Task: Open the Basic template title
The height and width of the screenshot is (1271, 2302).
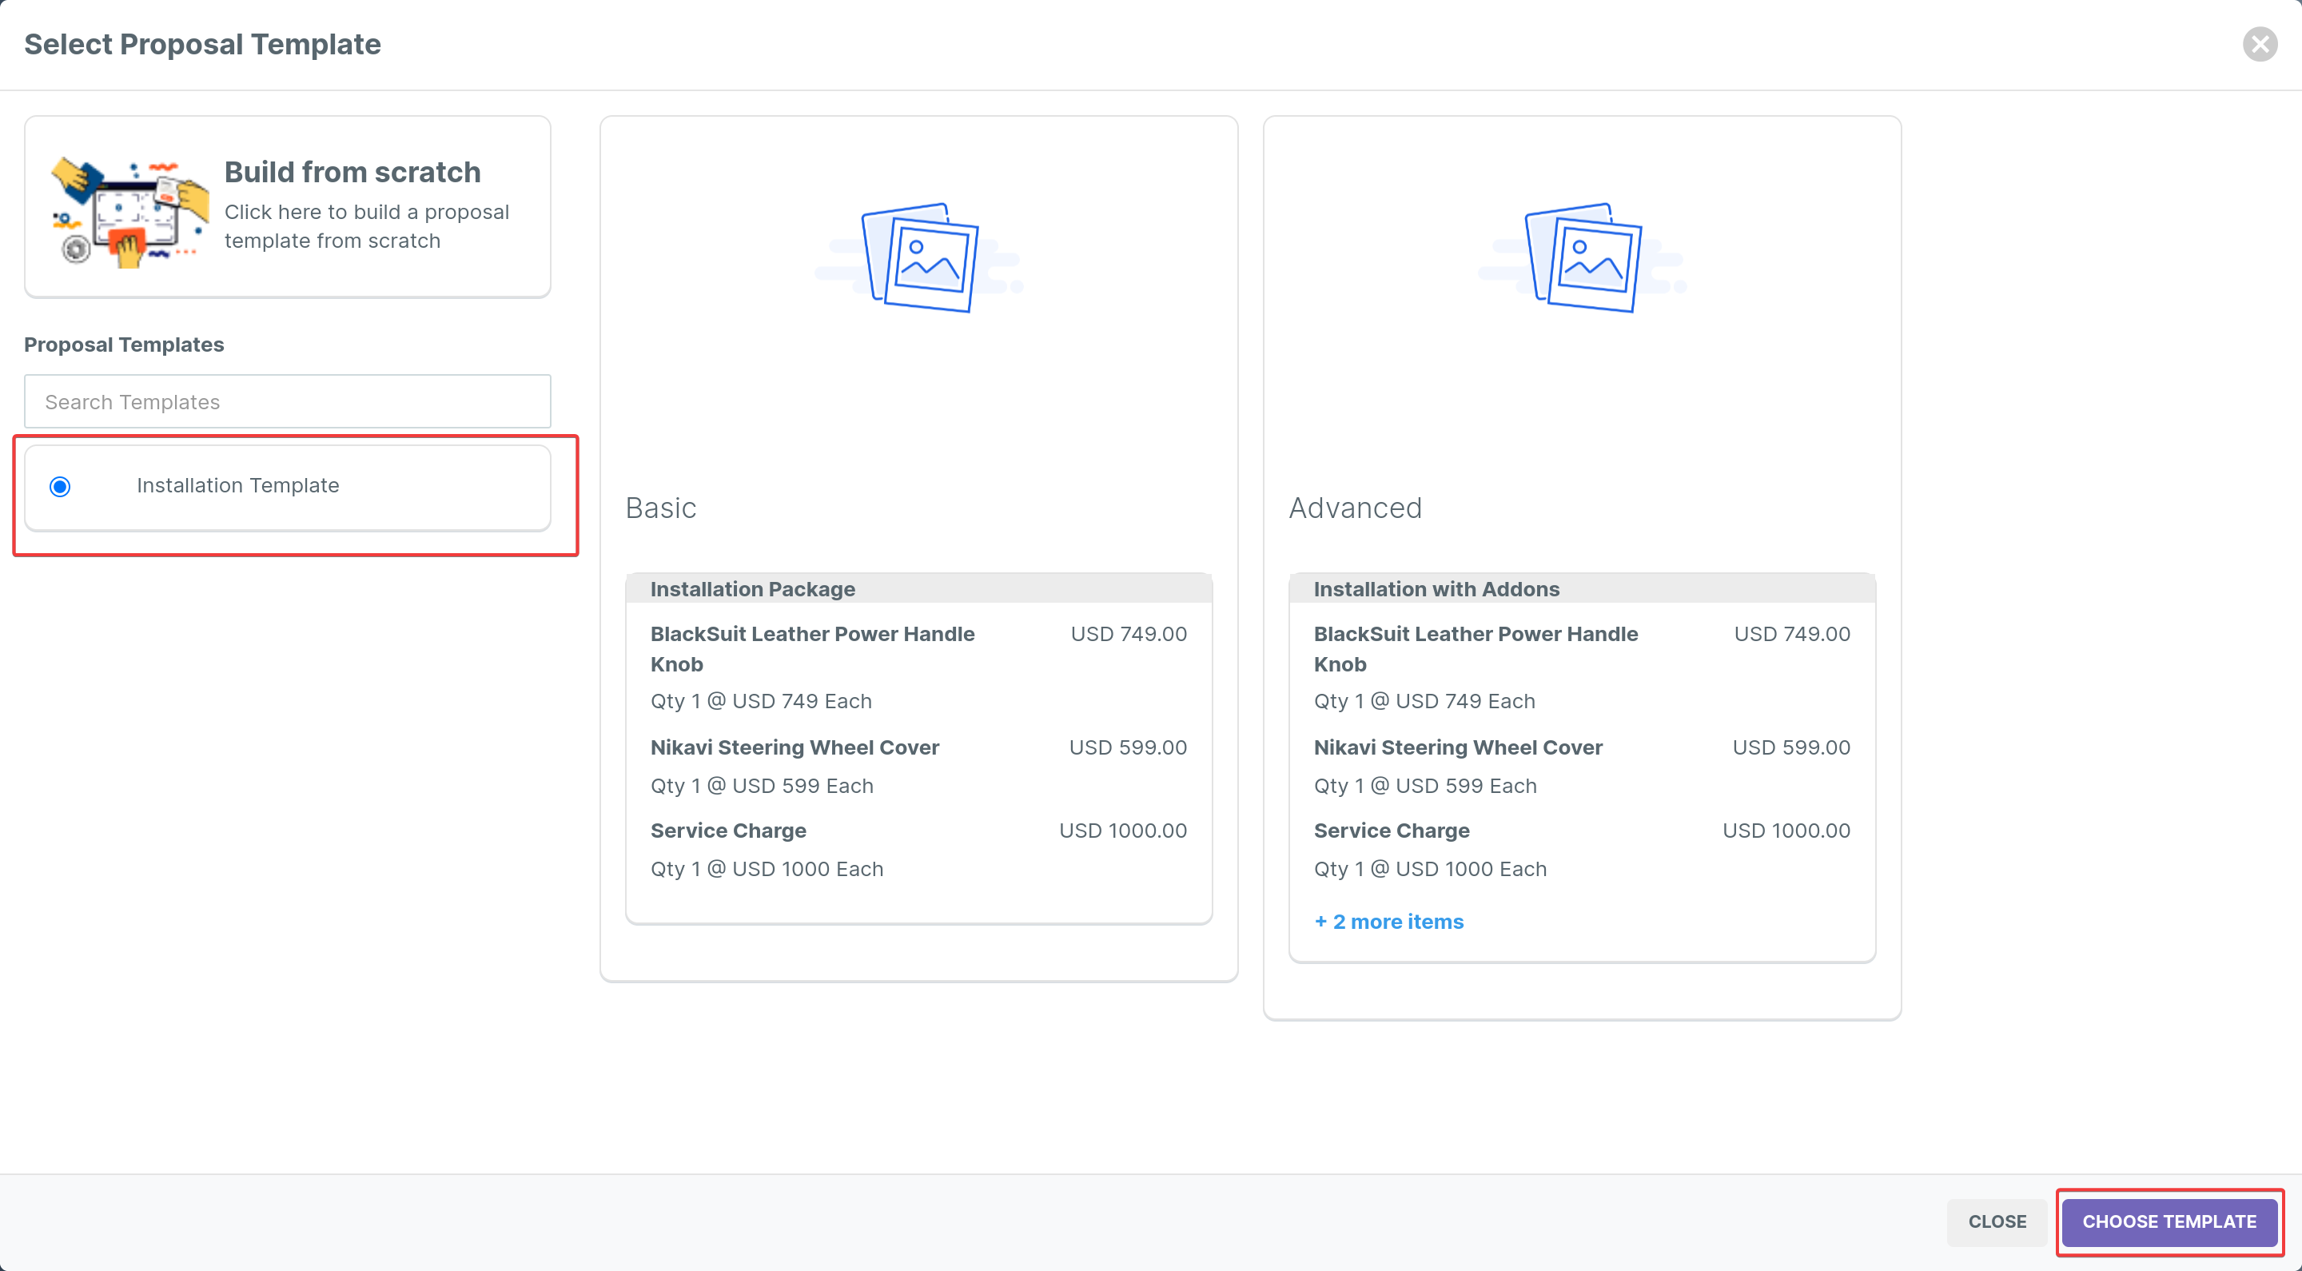Action: coord(660,508)
